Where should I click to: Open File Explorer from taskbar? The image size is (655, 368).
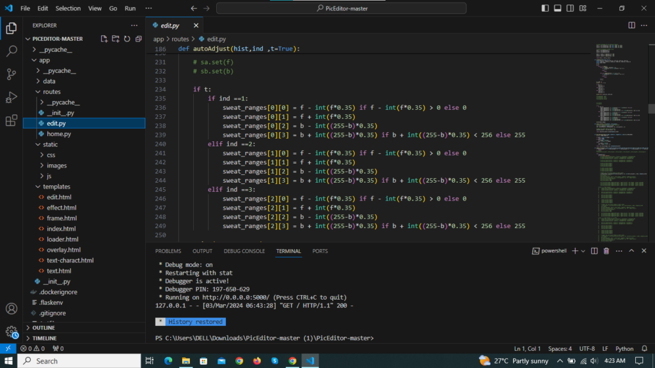click(186, 361)
